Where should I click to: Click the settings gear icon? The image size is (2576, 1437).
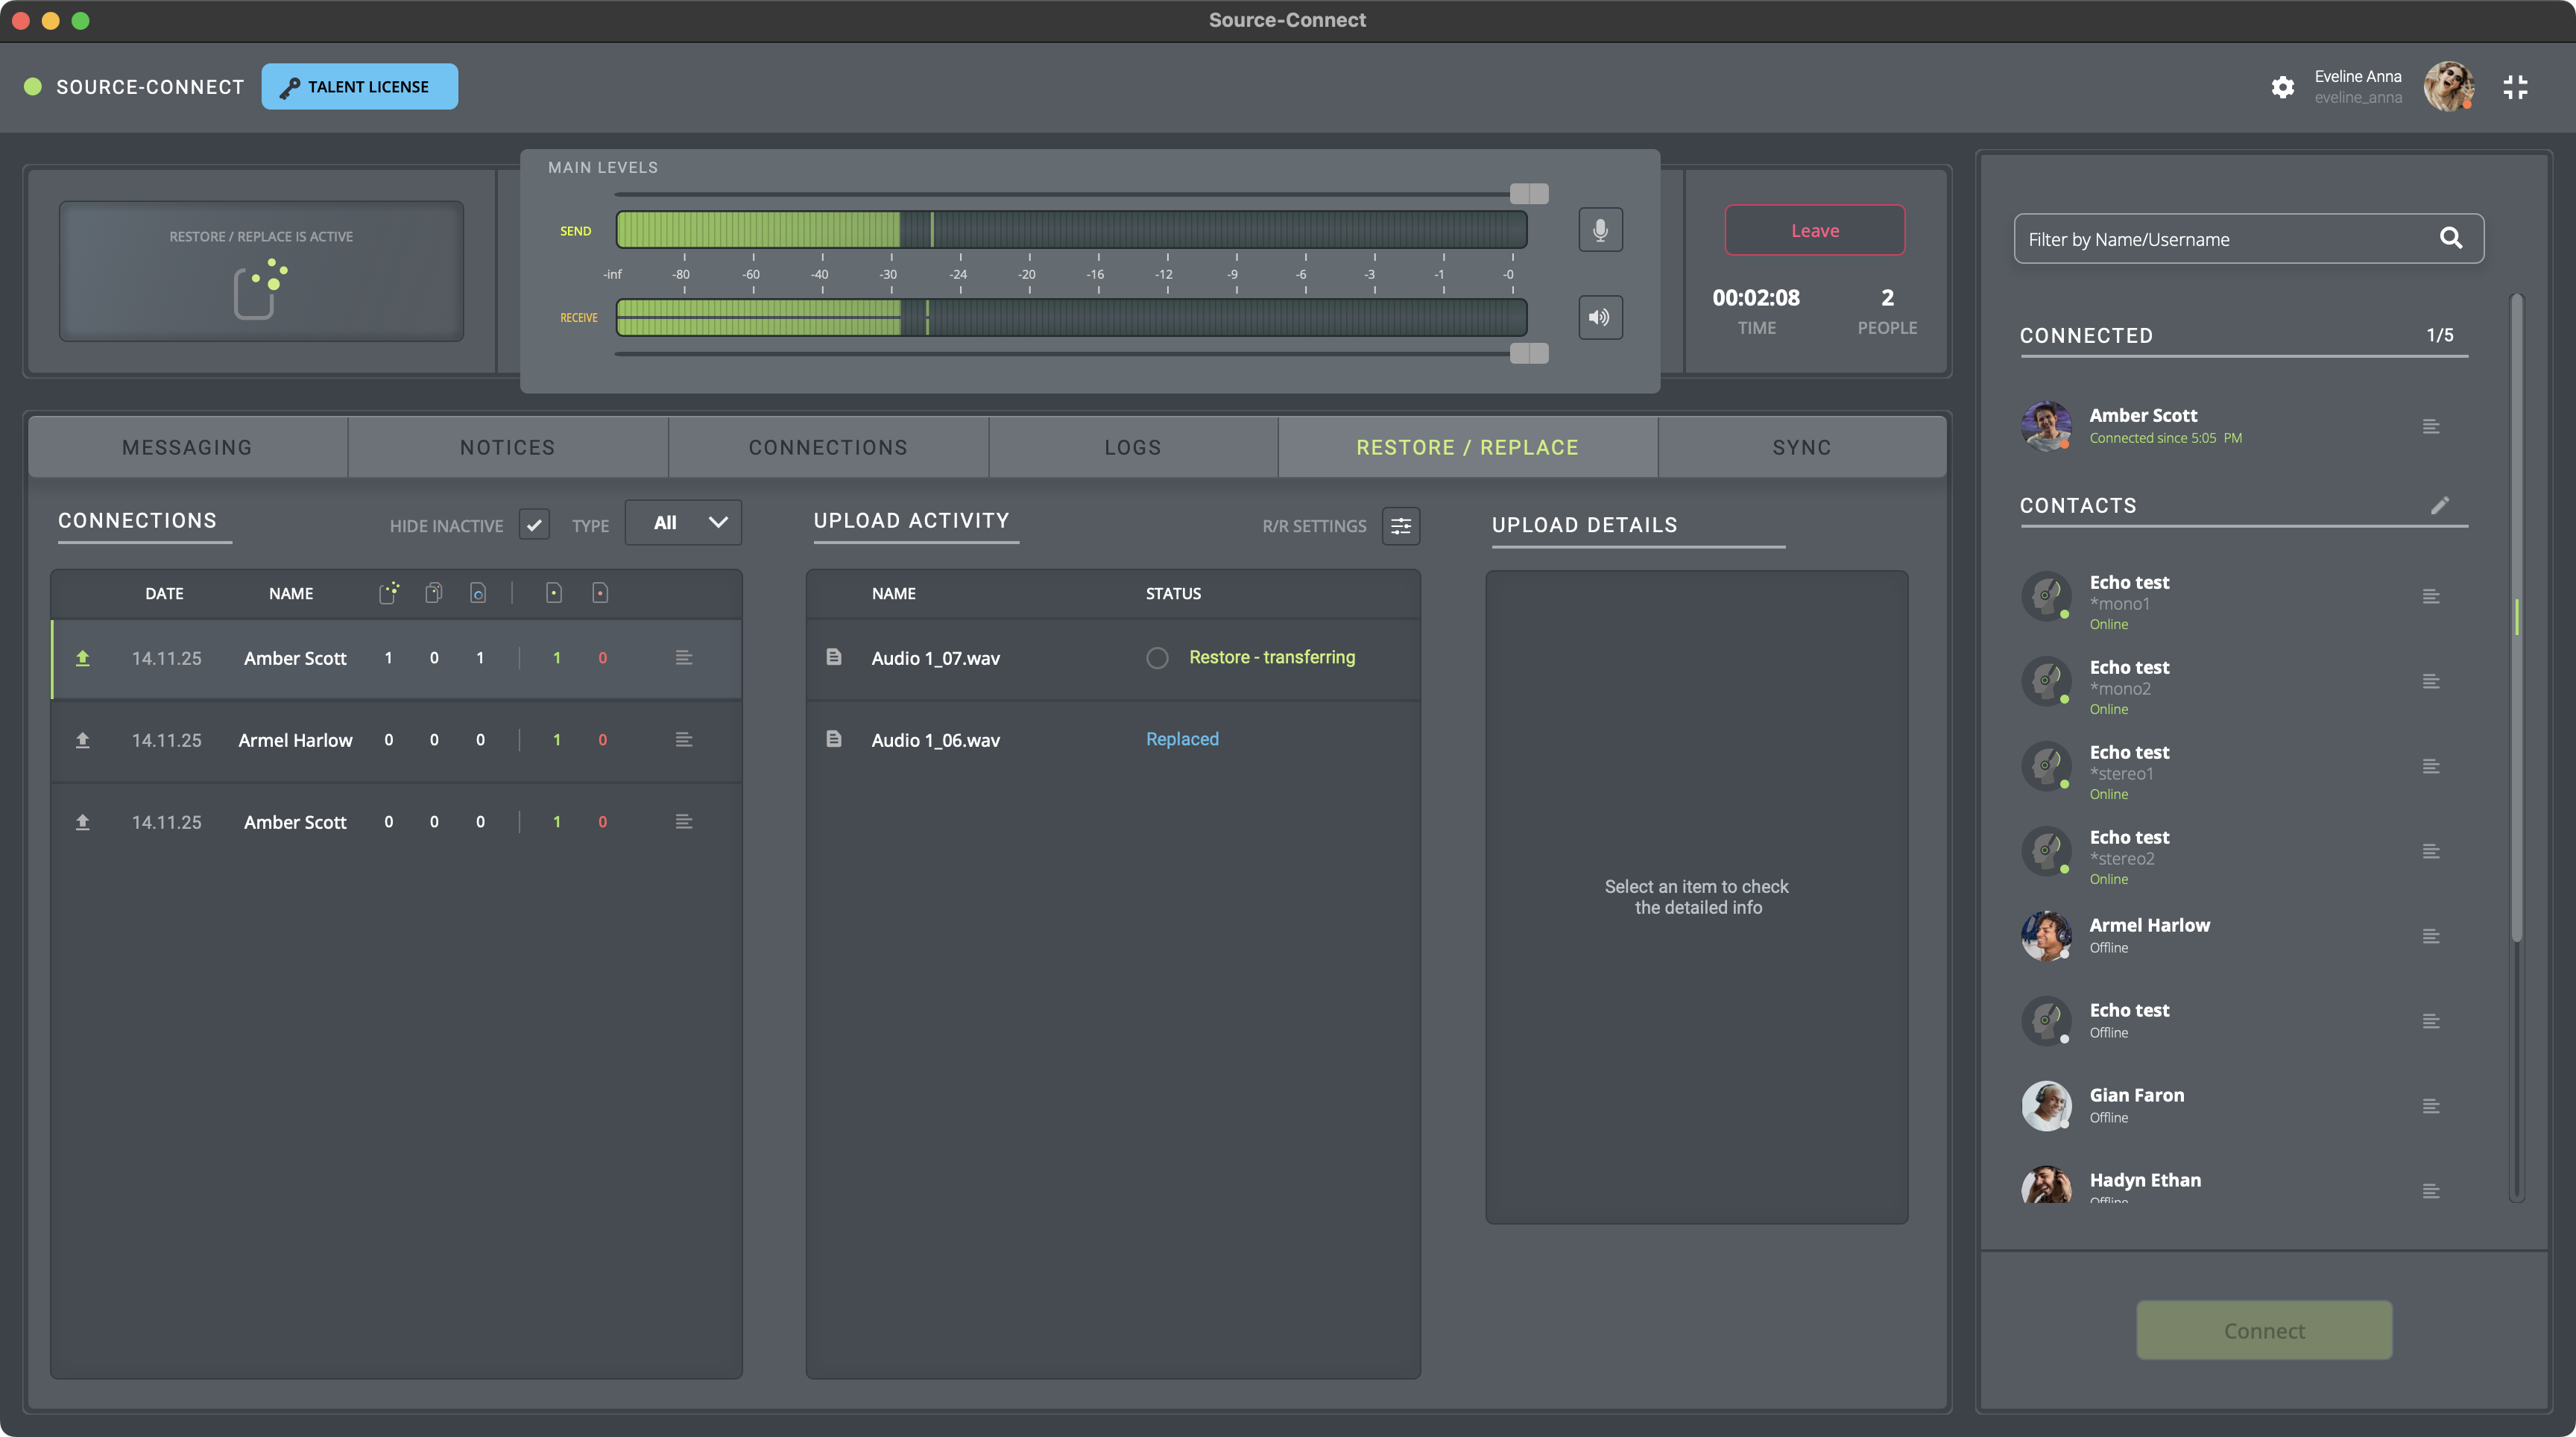[2282, 87]
